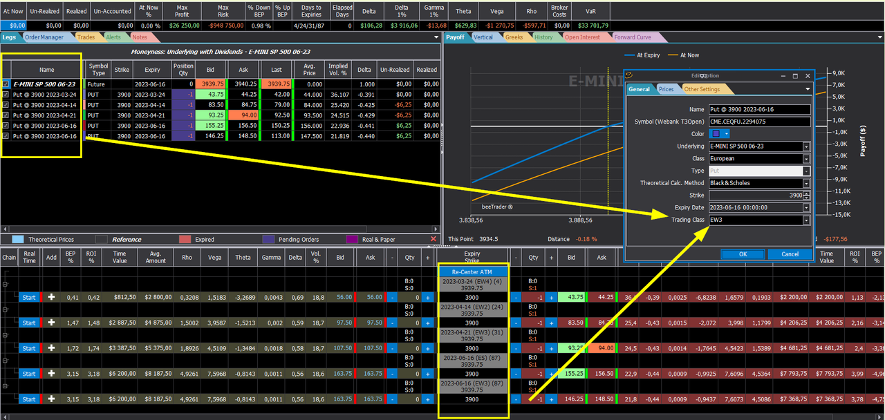Start real time for the 2023-04-21 row
Viewport: 885px width, 420px height.
29,348
